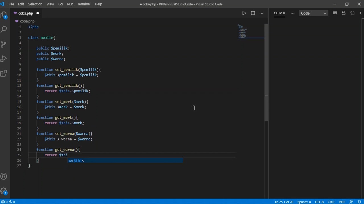Open the Code output channel dropdown
Viewport: 364px width, 204px height.
313,13
